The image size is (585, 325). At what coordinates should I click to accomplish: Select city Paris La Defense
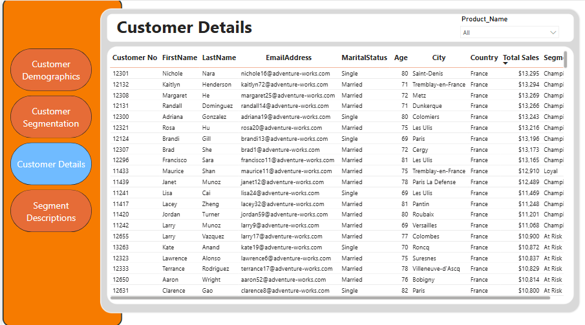434,182
